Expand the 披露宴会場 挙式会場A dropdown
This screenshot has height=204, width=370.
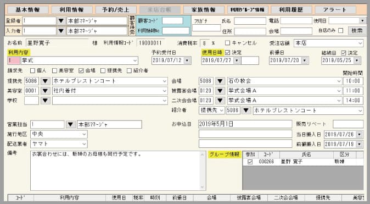(339, 91)
